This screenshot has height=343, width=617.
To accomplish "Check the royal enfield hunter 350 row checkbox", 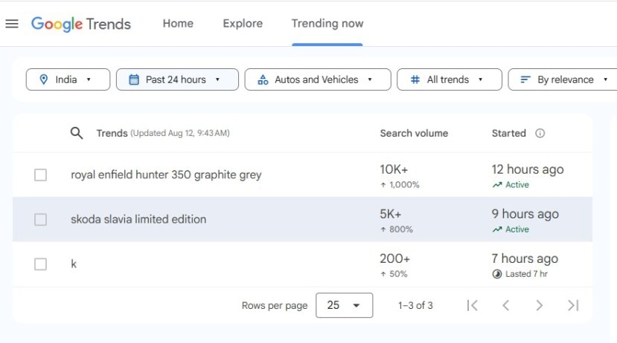I will 40,174.
